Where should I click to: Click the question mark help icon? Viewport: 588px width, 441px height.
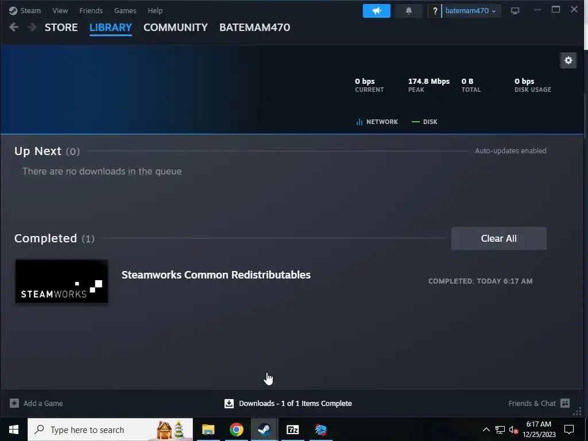(x=435, y=11)
